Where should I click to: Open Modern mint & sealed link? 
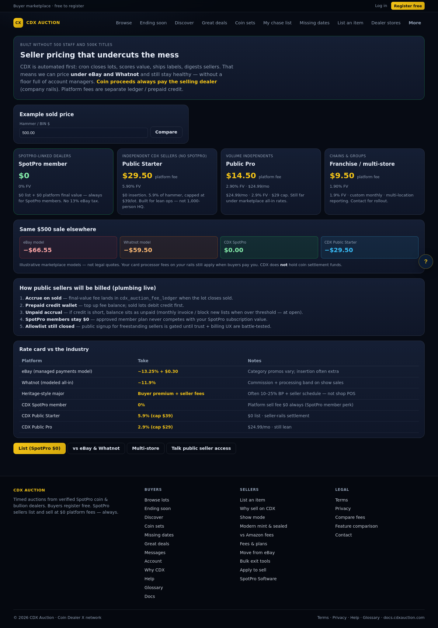coord(263,526)
